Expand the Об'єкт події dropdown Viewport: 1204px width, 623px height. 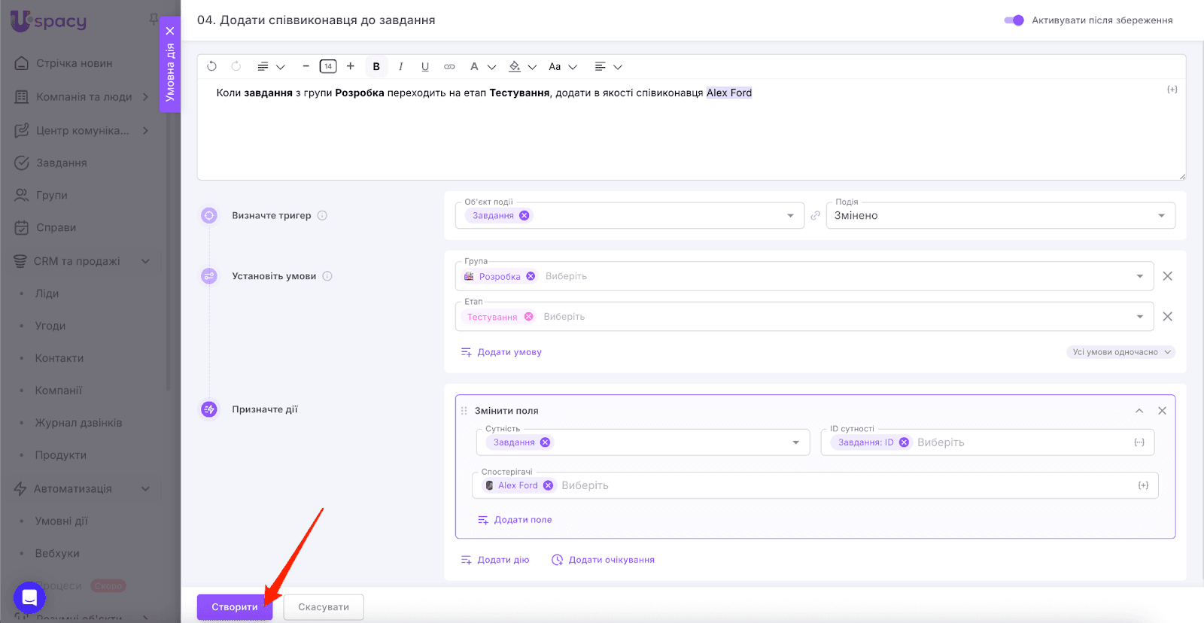790,216
